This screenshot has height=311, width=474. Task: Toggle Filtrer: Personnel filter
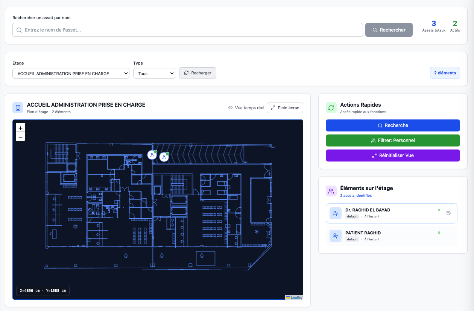393,140
